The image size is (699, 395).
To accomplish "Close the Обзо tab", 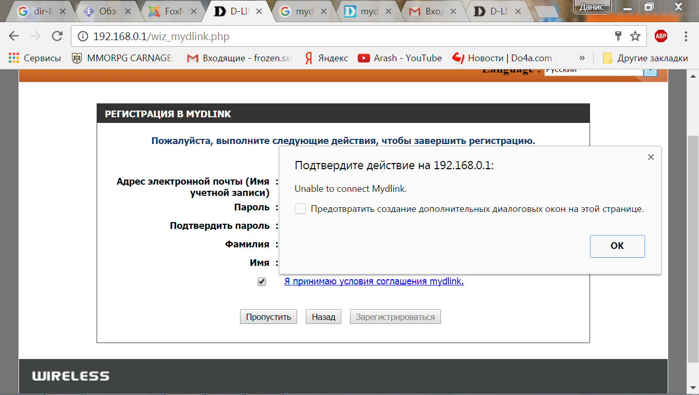I will [129, 11].
